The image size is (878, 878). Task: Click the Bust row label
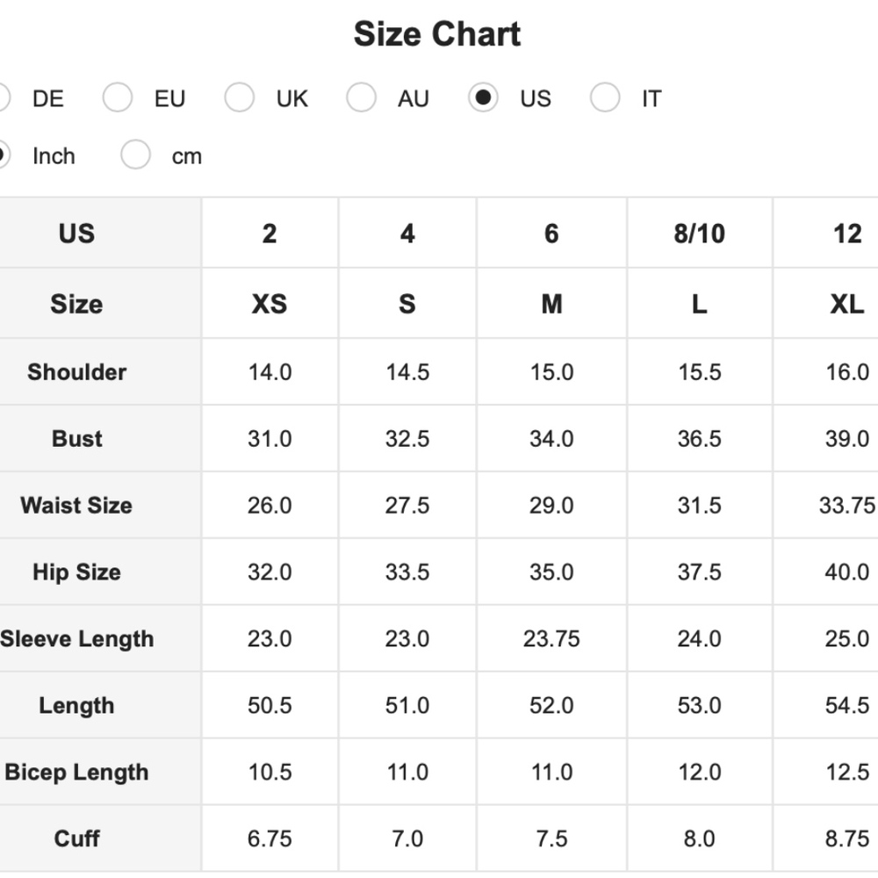coord(76,439)
